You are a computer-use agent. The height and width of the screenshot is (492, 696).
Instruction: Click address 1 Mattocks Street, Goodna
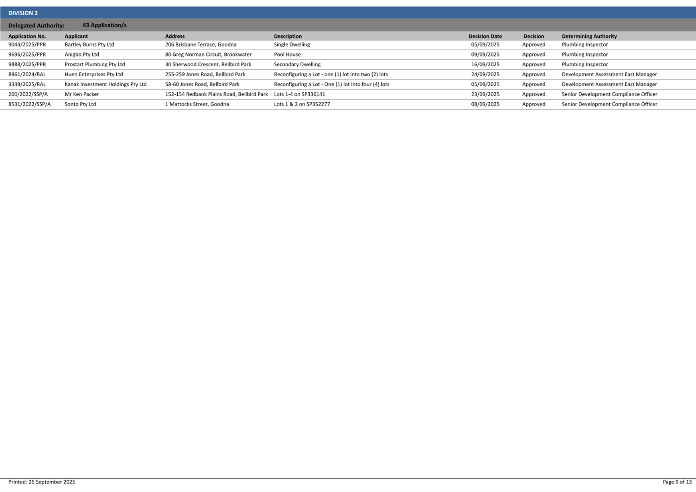point(197,104)
